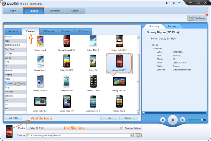Choose the Galaxy SL i9003 icon
This screenshot has width=211, height=141.
pyautogui.click(x=93, y=81)
